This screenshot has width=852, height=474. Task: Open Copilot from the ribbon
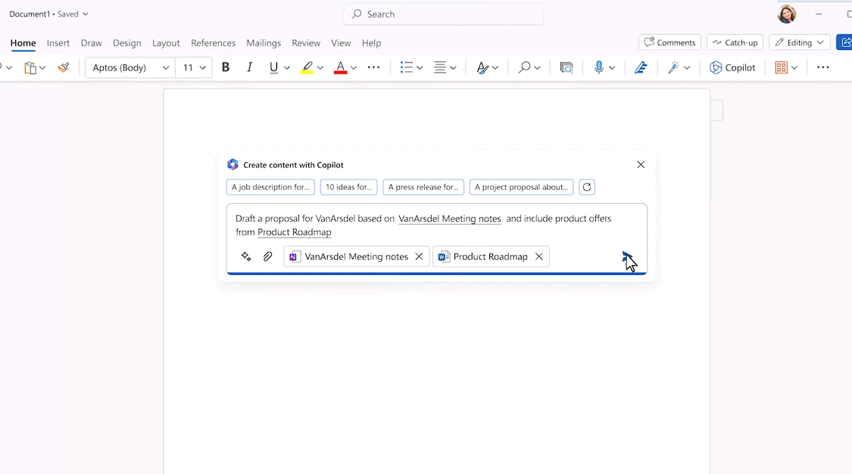pos(732,67)
